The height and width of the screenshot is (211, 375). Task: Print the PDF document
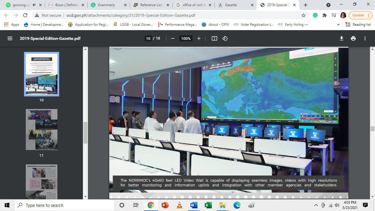point(353,38)
